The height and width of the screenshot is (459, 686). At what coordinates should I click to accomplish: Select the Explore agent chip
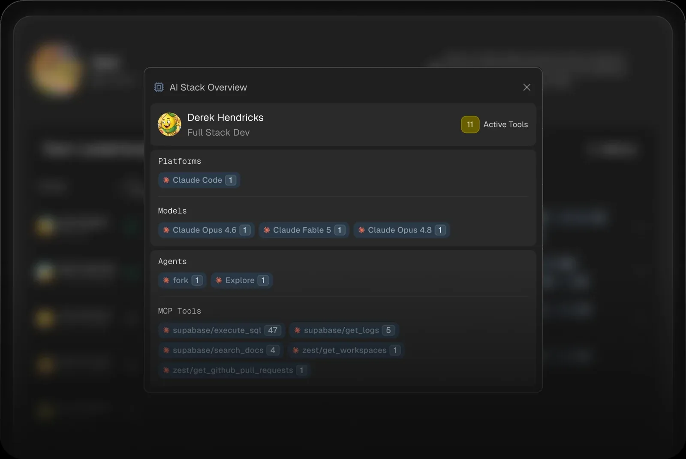242,280
